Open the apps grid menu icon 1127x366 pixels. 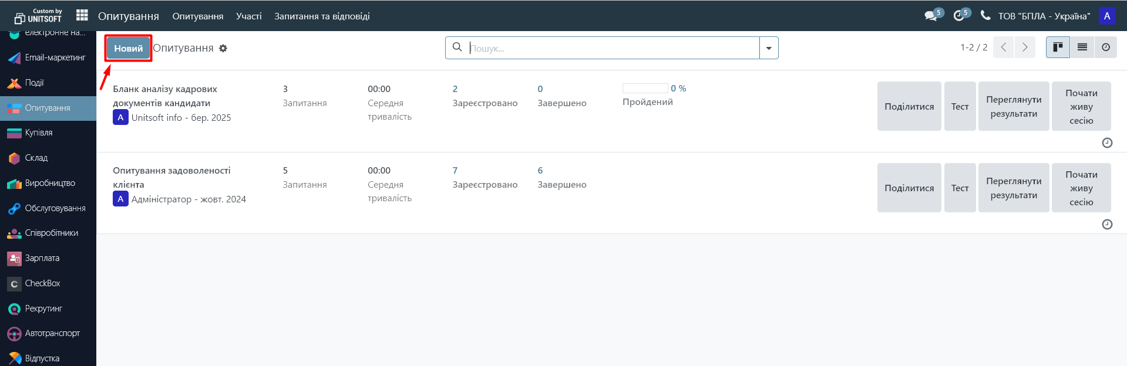click(82, 15)
